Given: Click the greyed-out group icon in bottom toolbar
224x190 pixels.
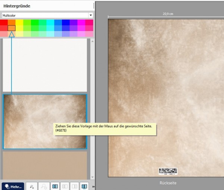Looking at the screenshot, I should tap(44, 186).
